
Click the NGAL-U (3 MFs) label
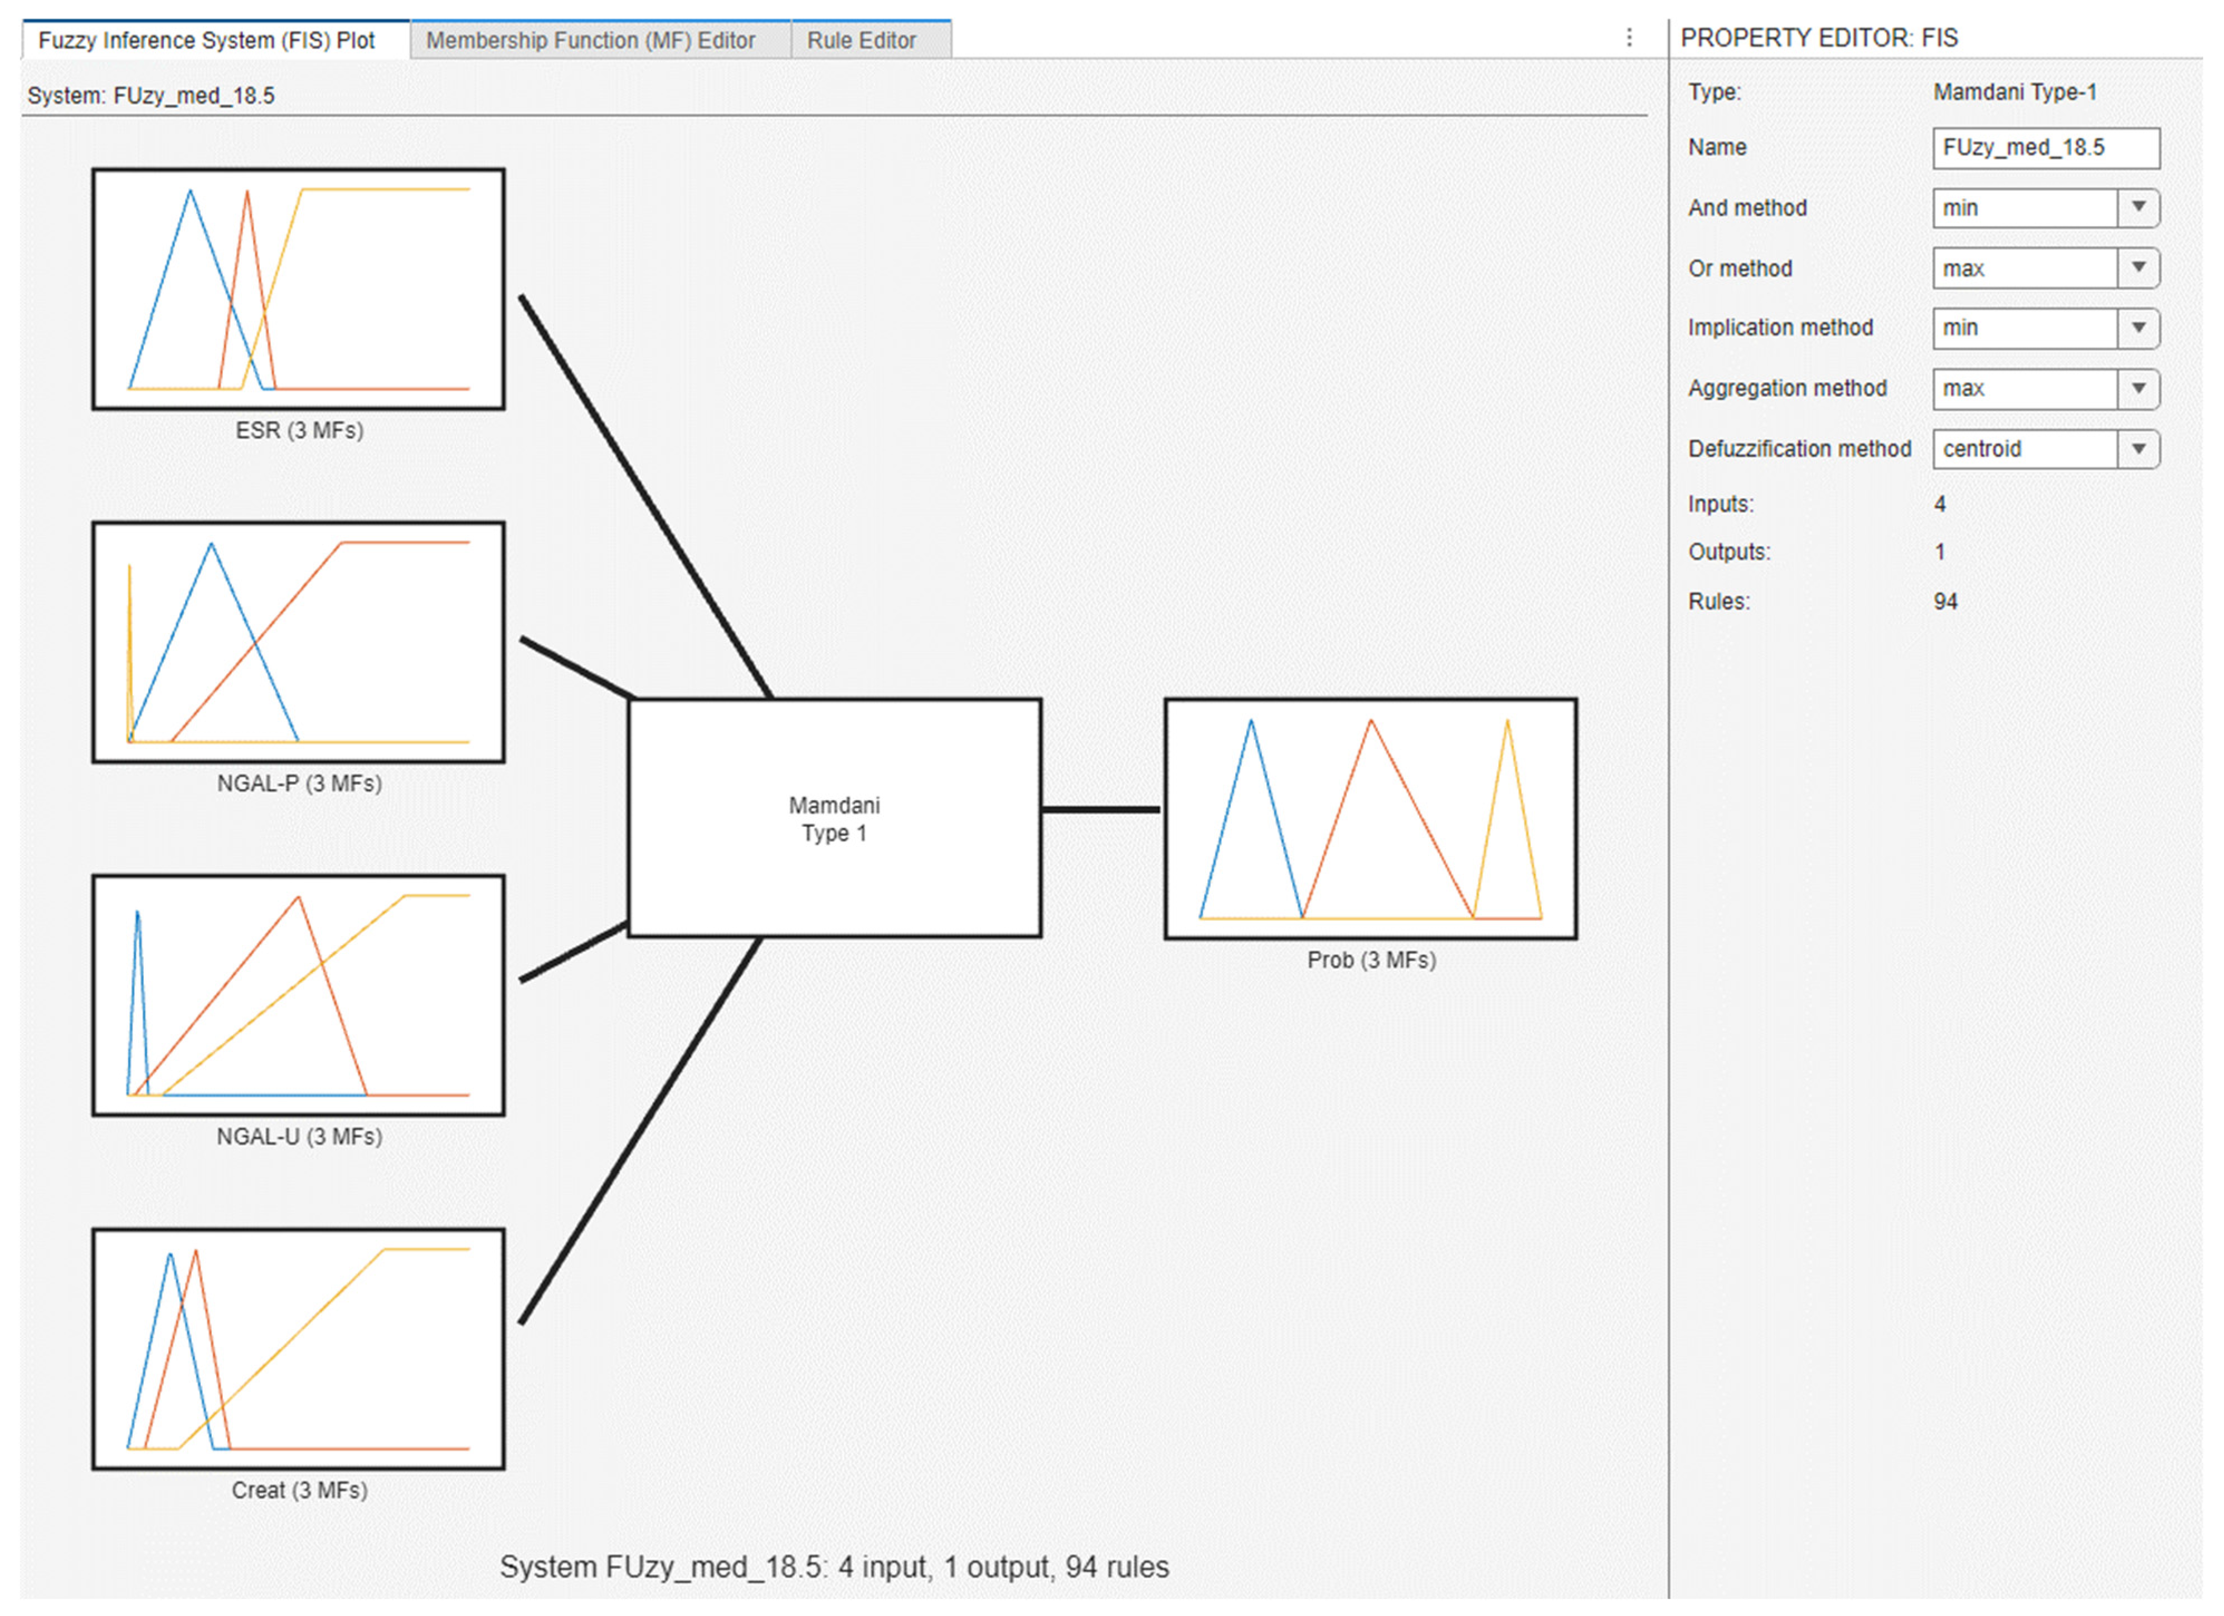[x=299, y=1137]
